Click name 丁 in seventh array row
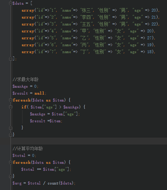167x190 pixels. tap(84, 52)
